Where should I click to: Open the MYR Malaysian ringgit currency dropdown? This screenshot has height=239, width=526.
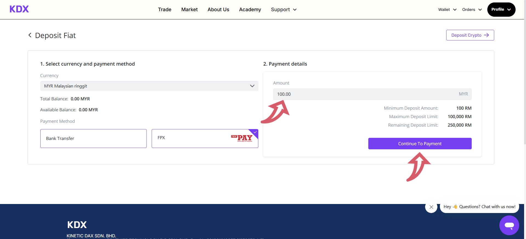coord(149,86)
